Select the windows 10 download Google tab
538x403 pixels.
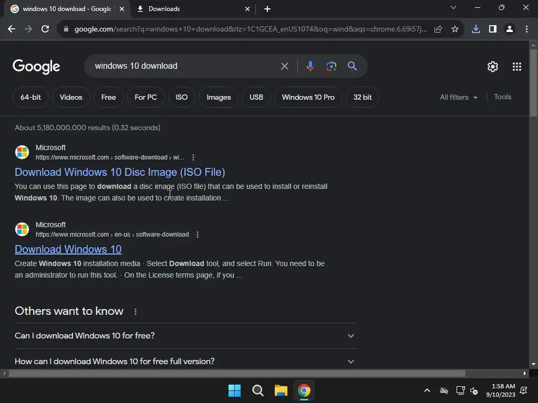pos(68,9)
